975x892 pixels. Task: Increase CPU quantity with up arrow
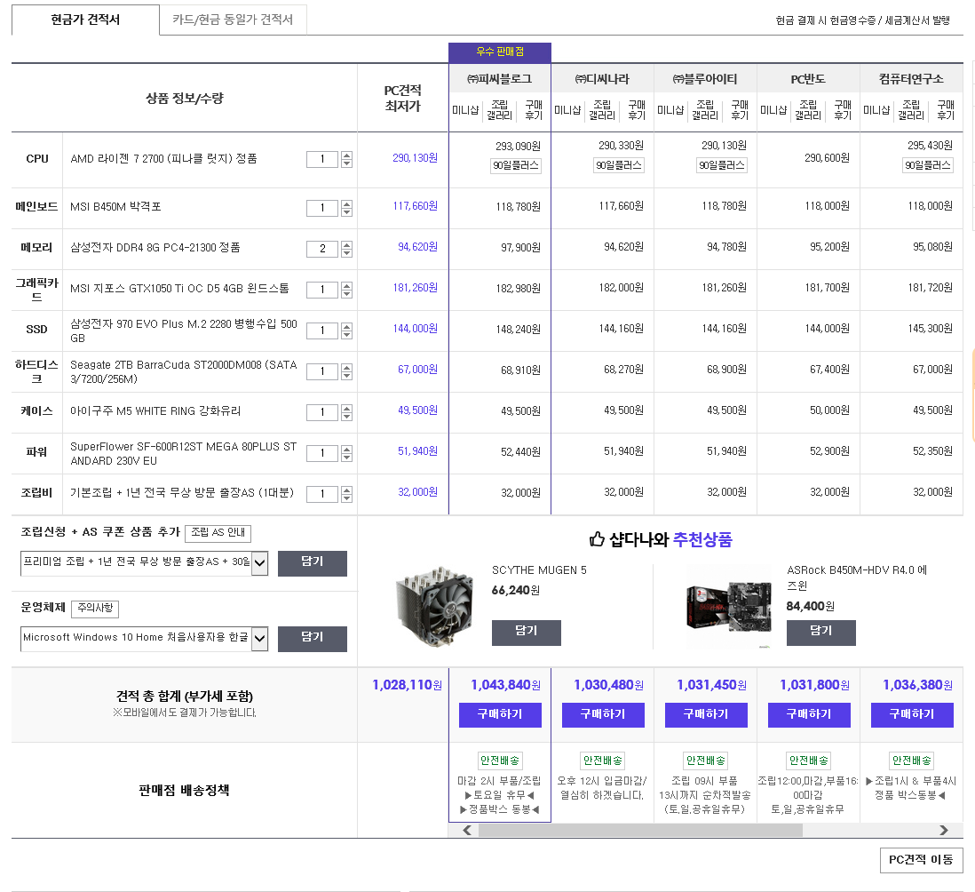[x=347, y=155]
